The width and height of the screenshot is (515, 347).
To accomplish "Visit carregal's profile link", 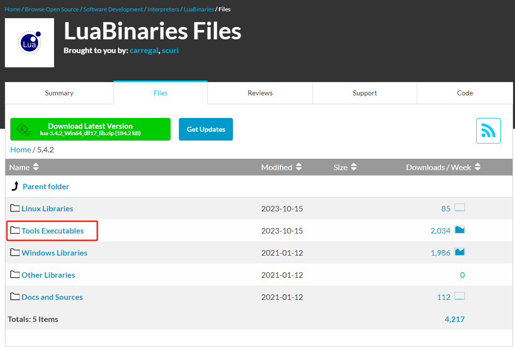I will [144, 50].
